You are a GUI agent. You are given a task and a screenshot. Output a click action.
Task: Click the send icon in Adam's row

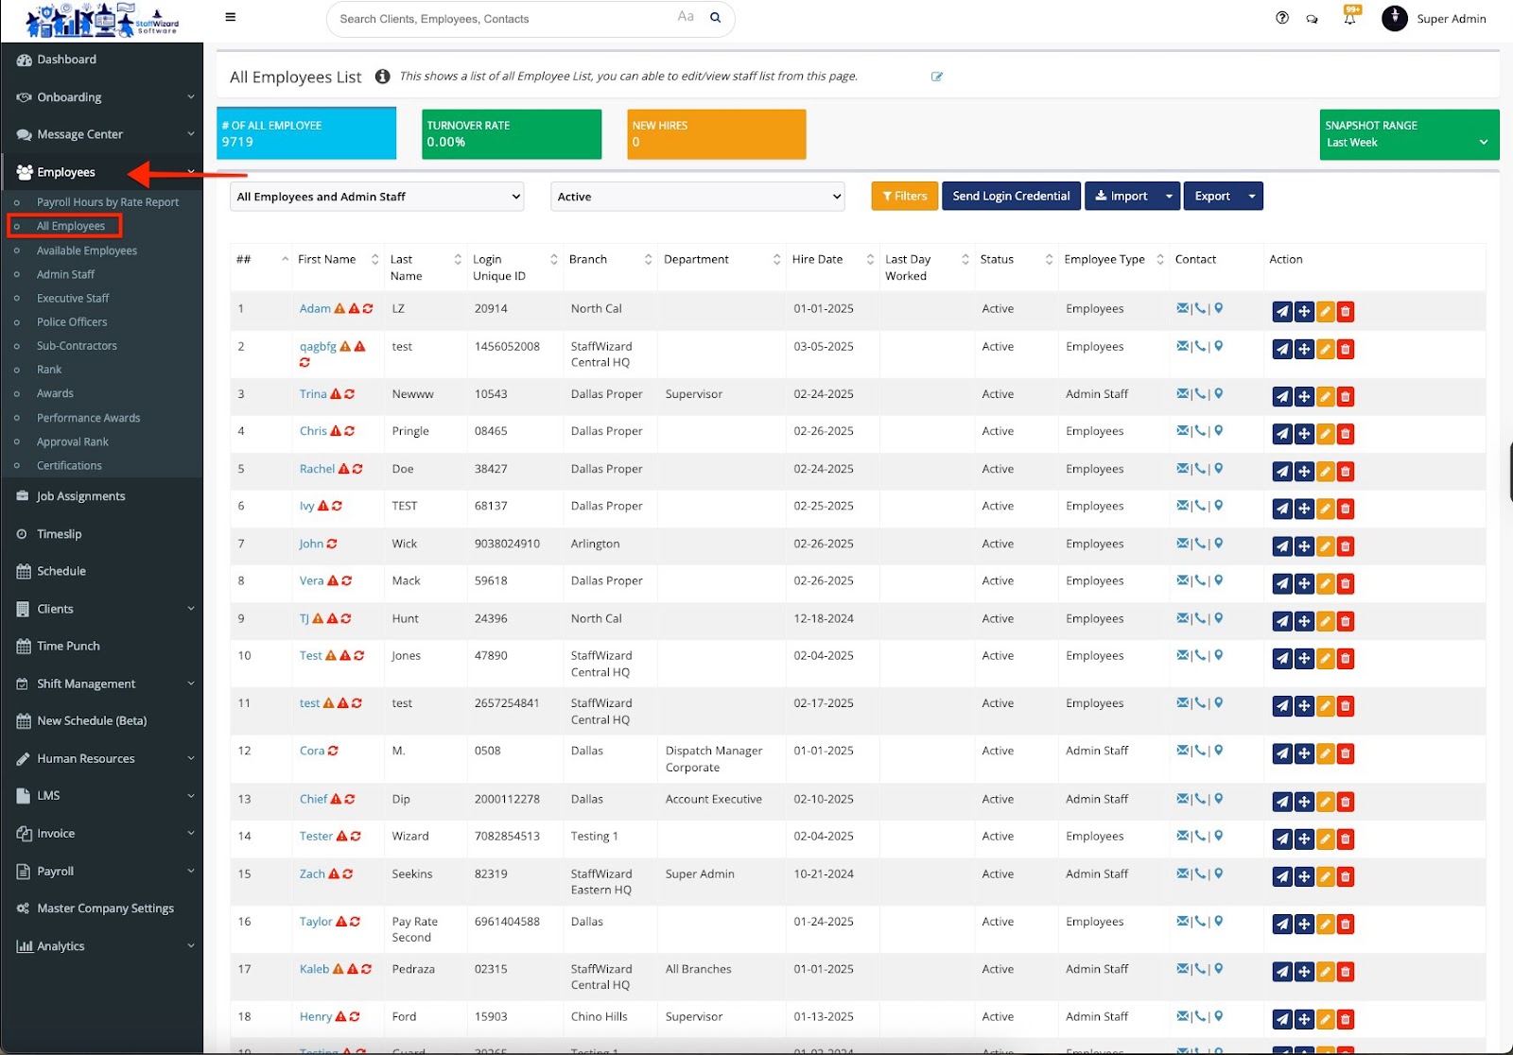(x=1282, y=311)
